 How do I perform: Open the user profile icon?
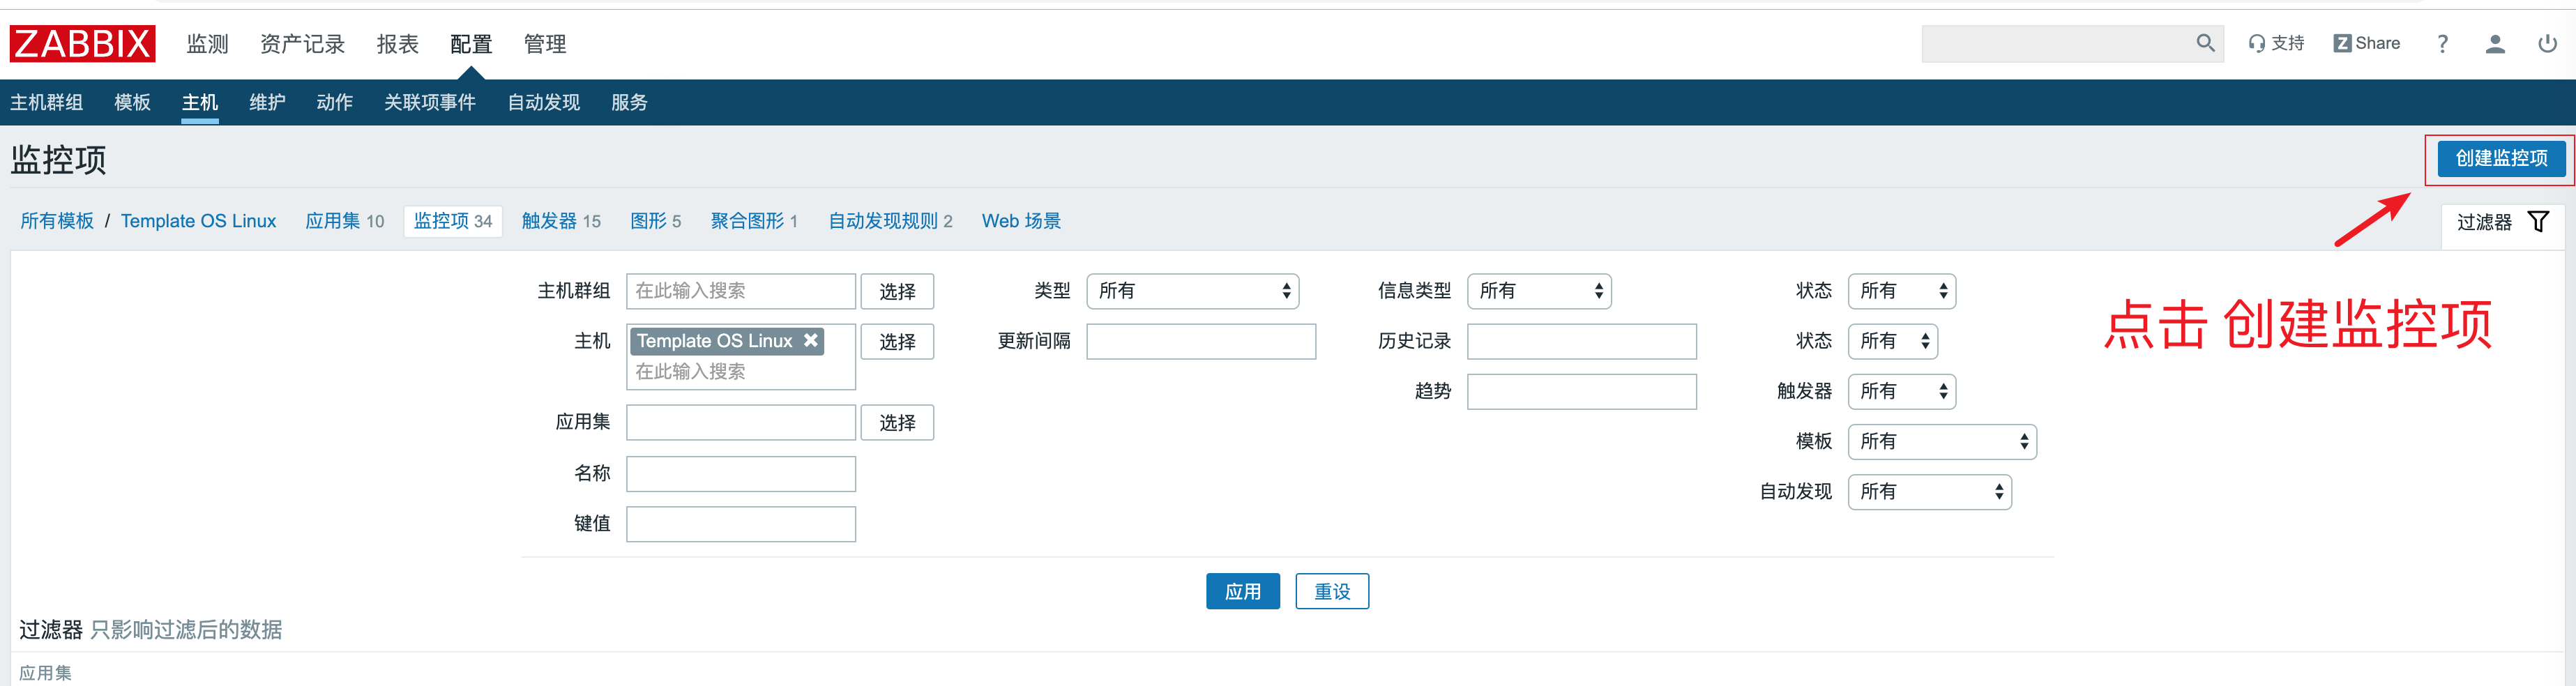pyautogui.click(x=2495, y=44)
